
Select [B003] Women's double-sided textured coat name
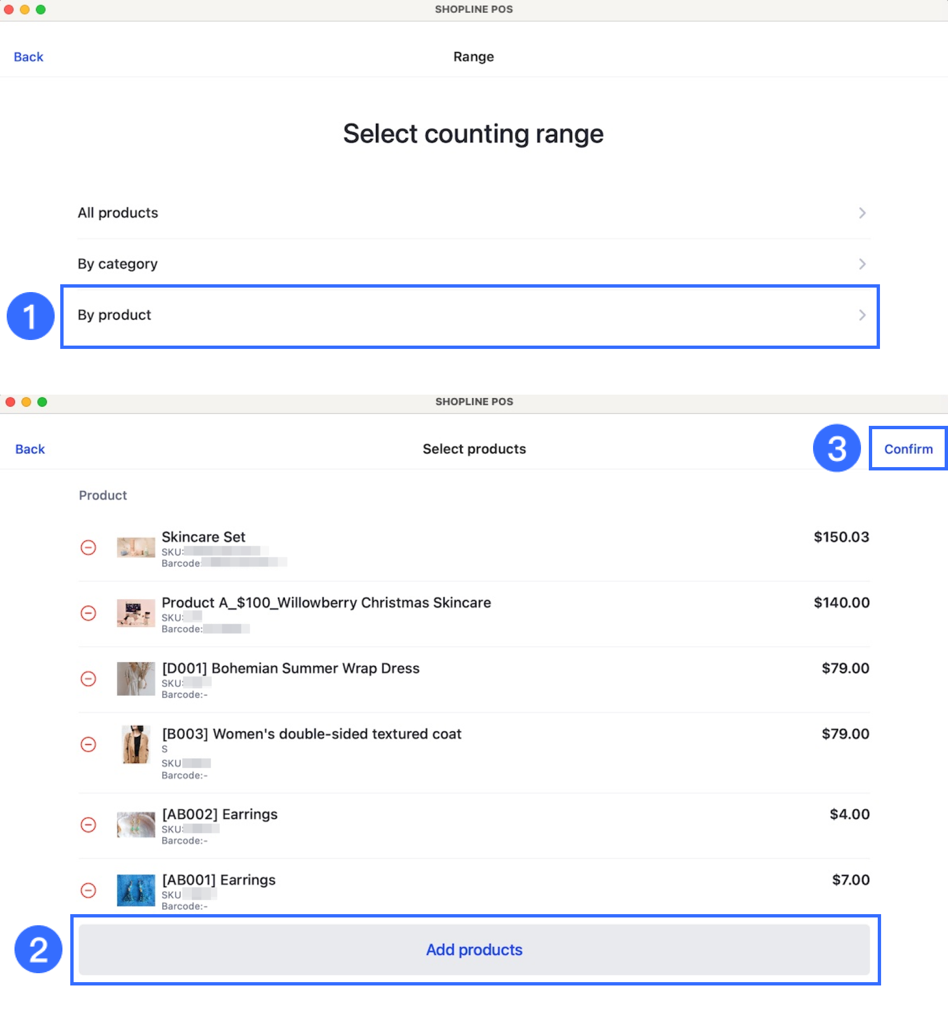[x=312, y=734]
